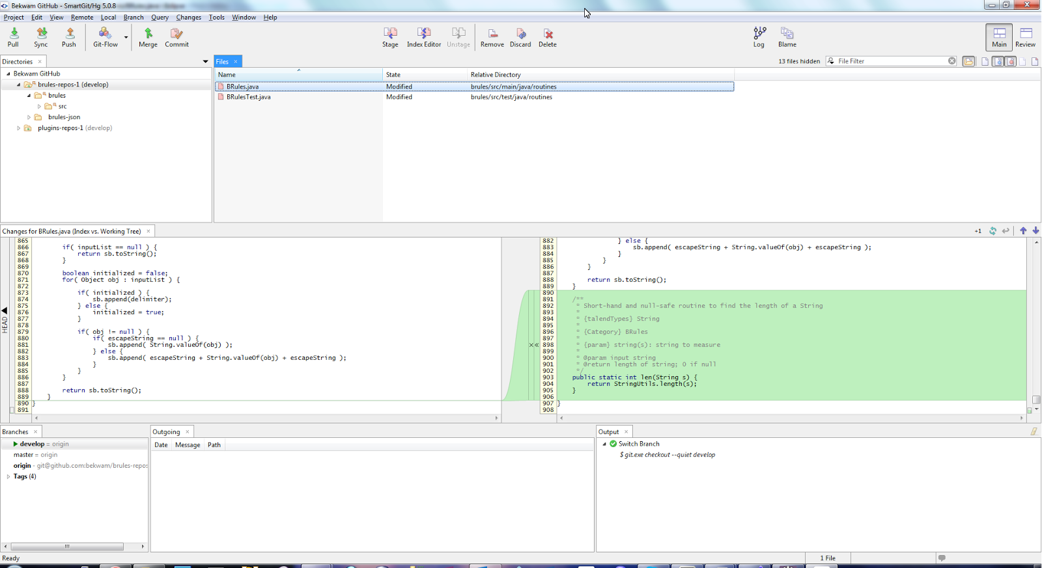This screenshot has width=1042, height=568.
Task: Open the Tools menu
Action: point(216,18)
